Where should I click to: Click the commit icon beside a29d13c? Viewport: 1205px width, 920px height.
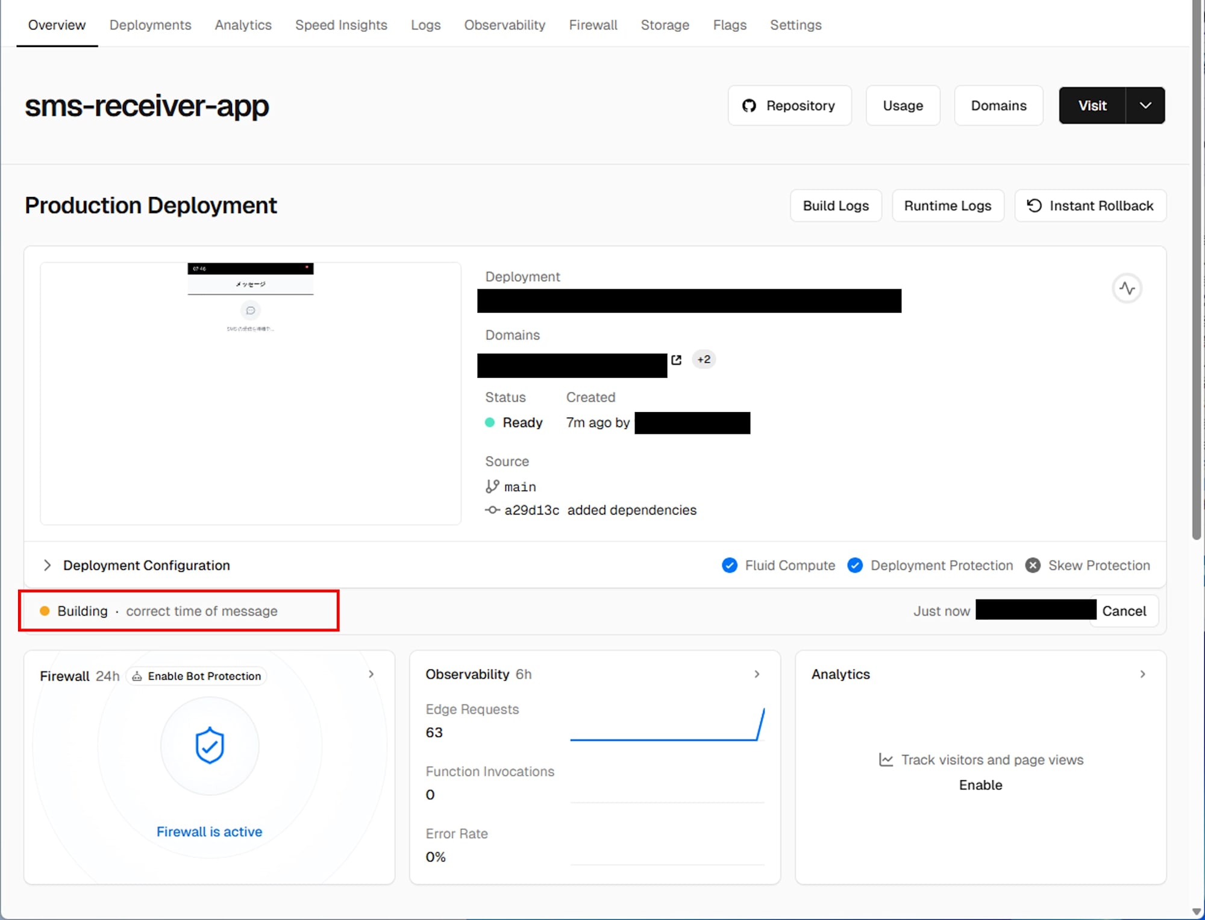click(492, 510)
